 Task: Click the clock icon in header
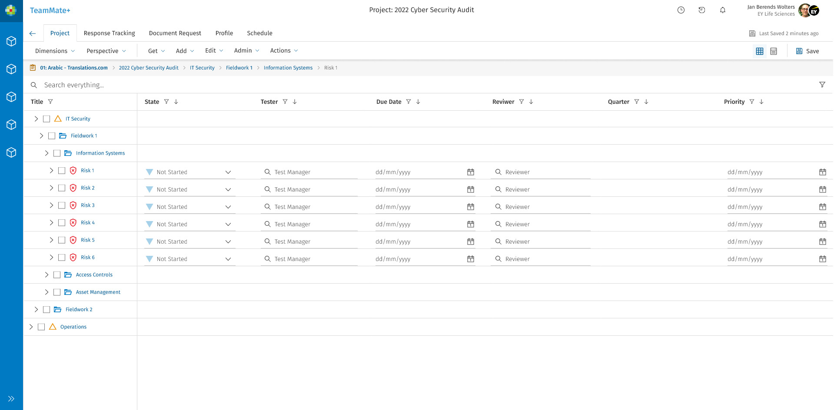click(x=681, y=10)
